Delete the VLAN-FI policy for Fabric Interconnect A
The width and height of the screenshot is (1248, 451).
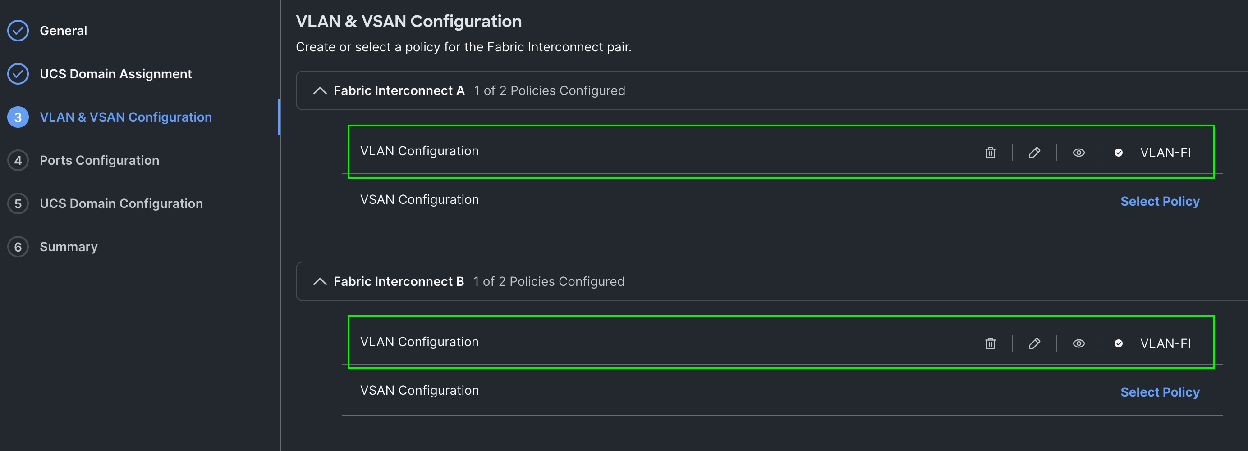990,153
